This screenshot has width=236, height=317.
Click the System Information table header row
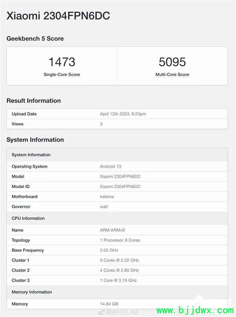(x=117, y=155)
